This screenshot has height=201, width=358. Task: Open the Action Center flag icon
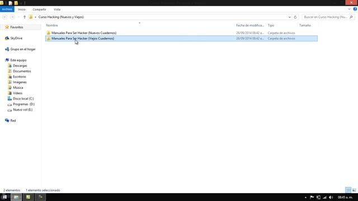coord(312,197)
